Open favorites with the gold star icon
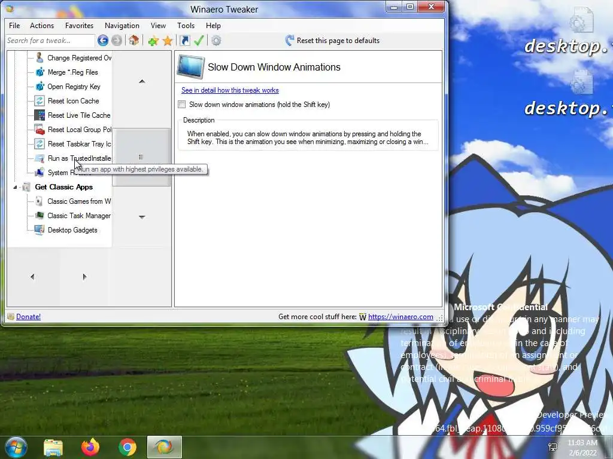This screenshot has width=613, height=459. pyautogui.click(x=168, y=41)
